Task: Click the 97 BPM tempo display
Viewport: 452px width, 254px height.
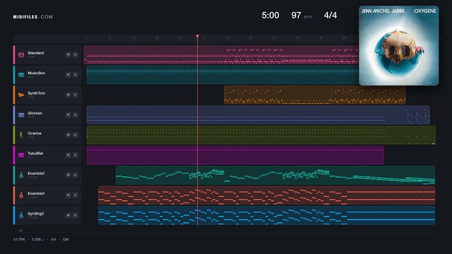Action: [x=301, y=16]
